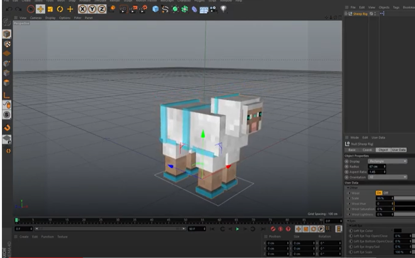Add a camera object

[213, 9]
